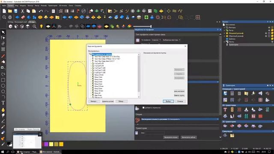Click the Импорт button in the dialog
This screenshot has height=154, width=274.
pyautogui.click(x=94, y=101)
